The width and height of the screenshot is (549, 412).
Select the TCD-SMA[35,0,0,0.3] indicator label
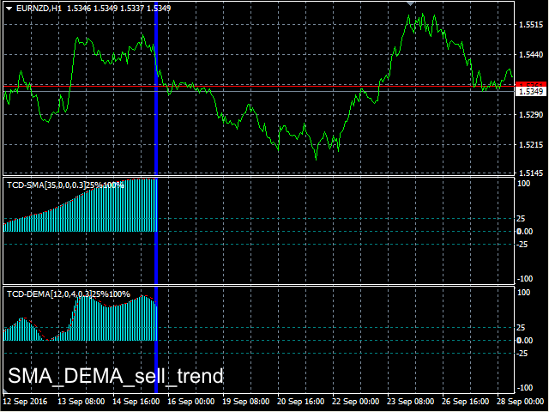[46, 185]
